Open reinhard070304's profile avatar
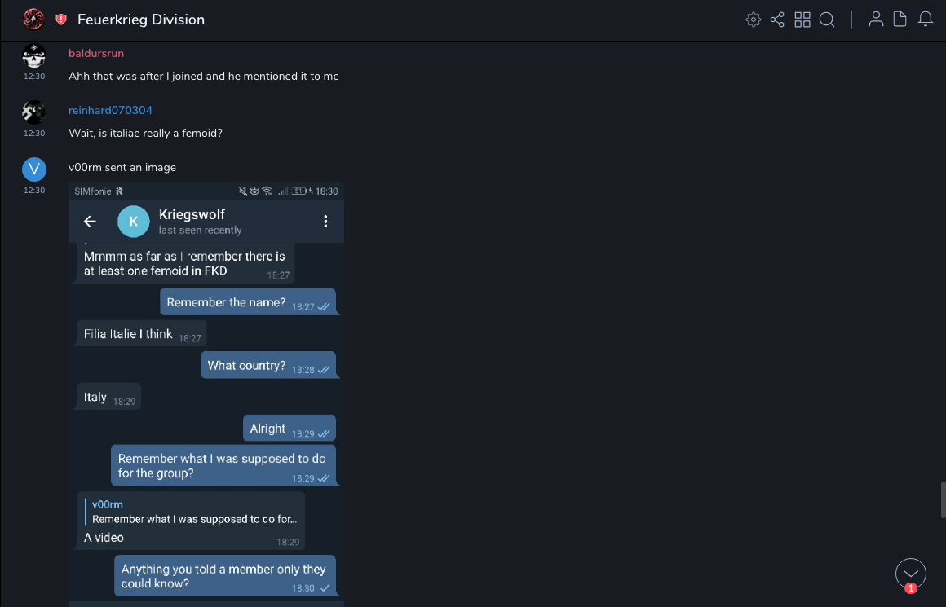 coord(33,112)
